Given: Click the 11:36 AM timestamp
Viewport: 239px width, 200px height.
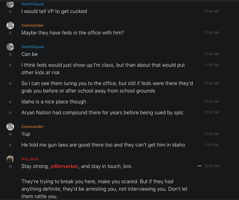Looking at the screenshot, I should [212, 83].
